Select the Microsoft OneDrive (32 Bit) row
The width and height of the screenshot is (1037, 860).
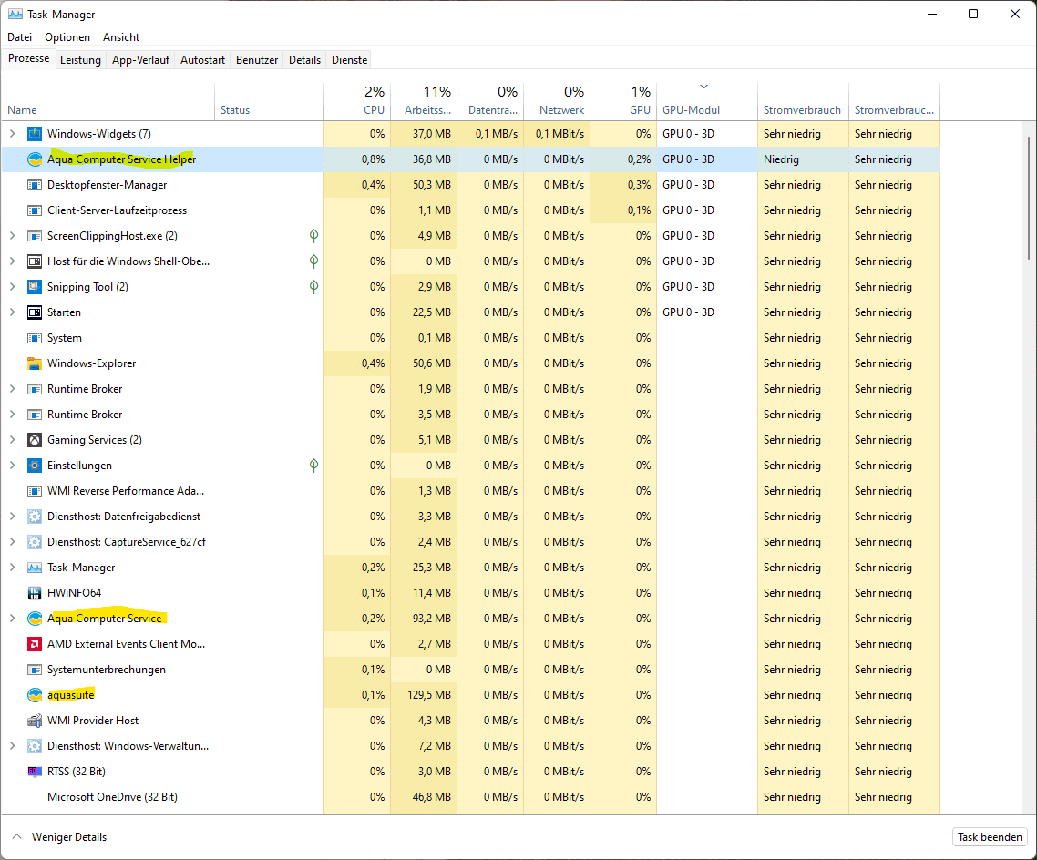471,797
